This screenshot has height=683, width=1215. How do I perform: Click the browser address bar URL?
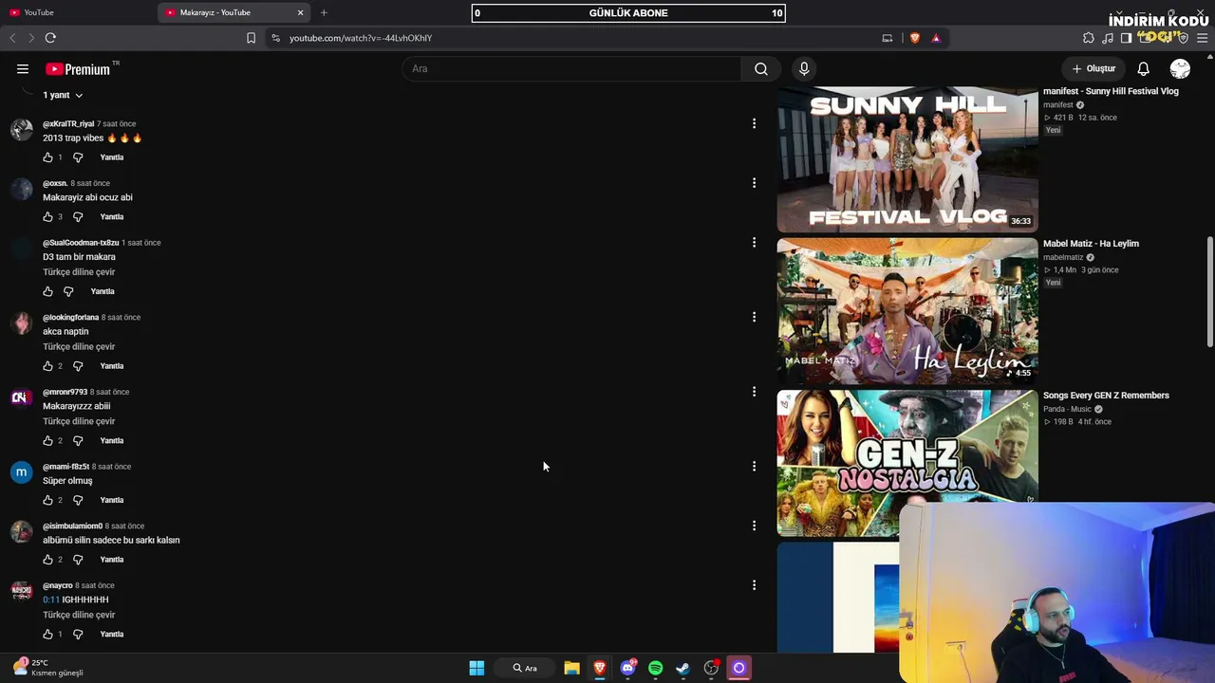[361, 38]
